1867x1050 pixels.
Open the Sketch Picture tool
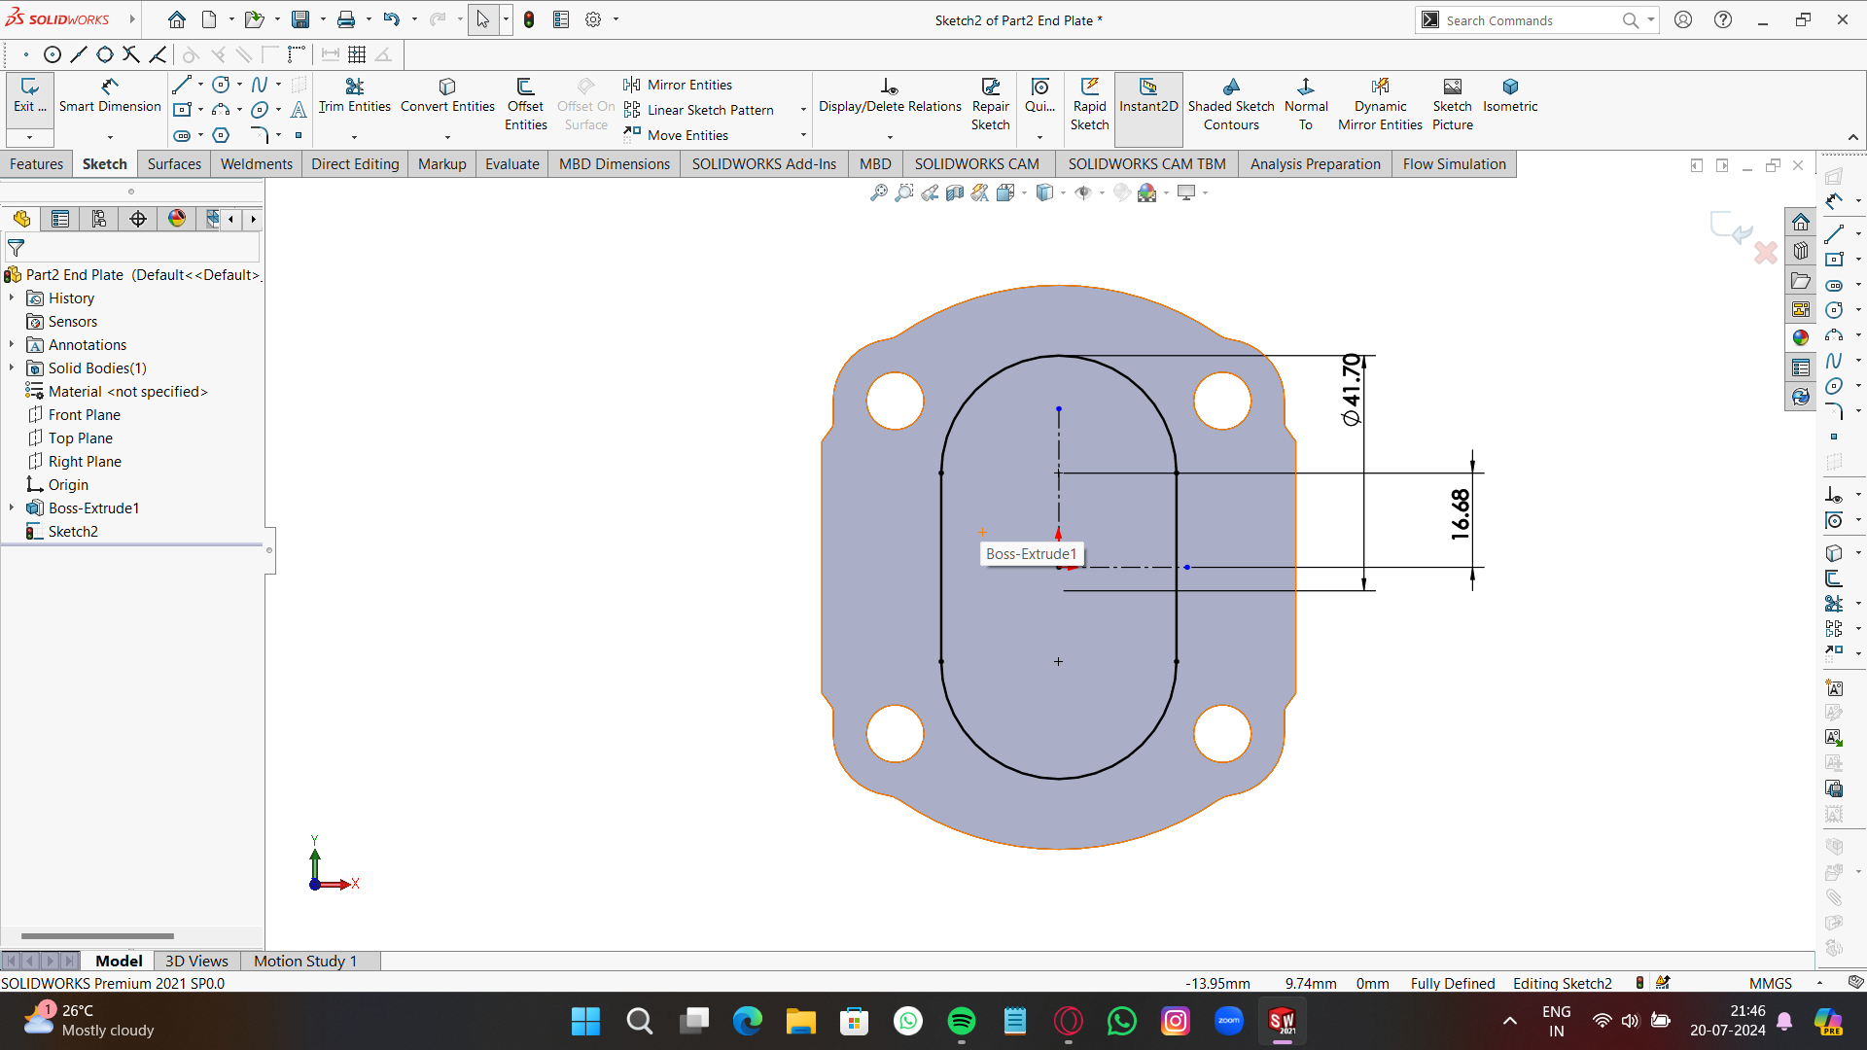(1452, 104)
